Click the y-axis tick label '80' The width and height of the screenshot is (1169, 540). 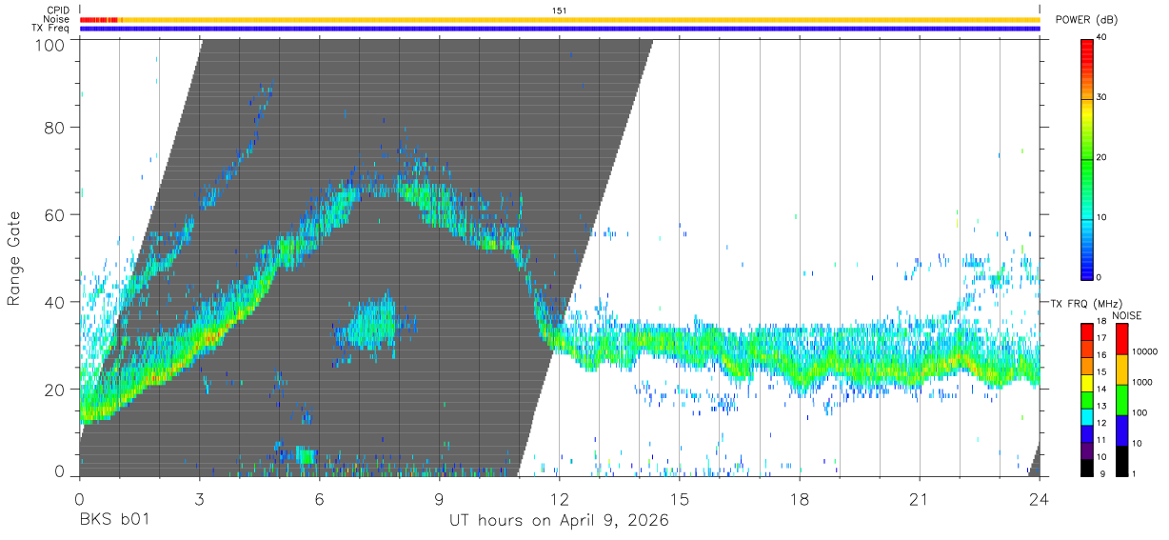[x=55, y=128]
